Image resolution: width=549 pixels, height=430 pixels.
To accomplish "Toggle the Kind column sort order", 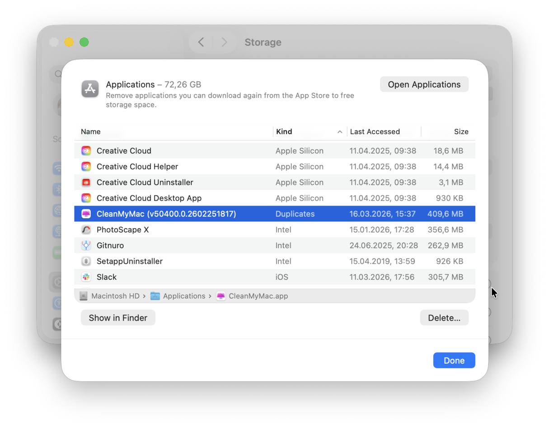I will coord(284,131).
